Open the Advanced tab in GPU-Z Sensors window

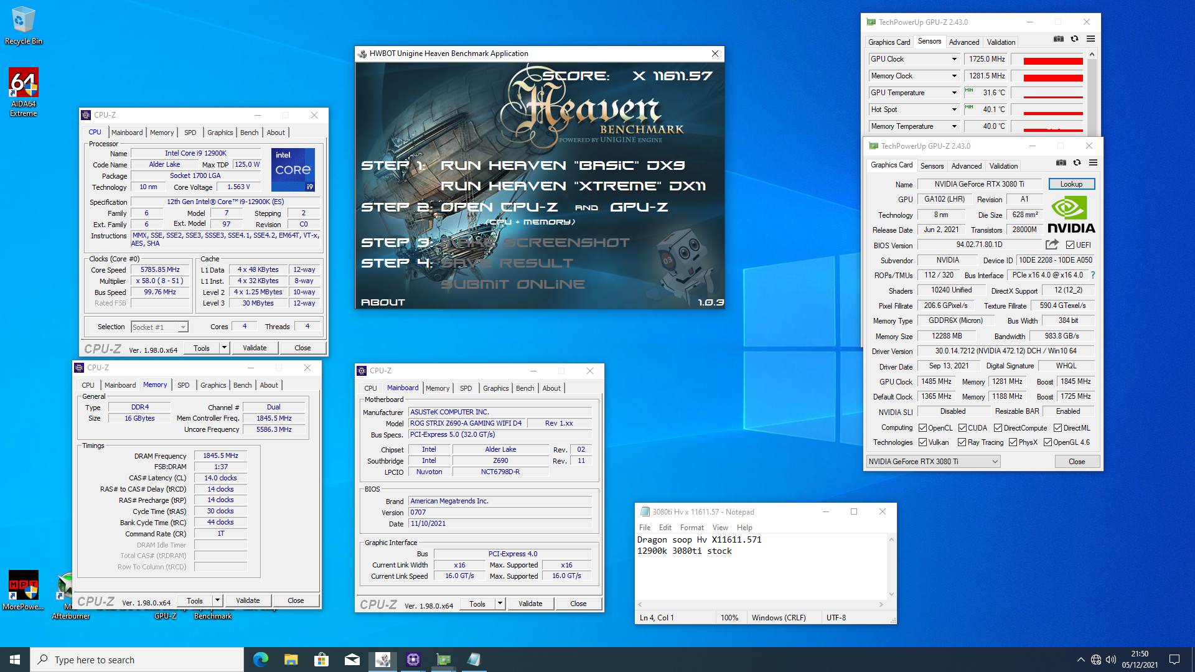963,42
